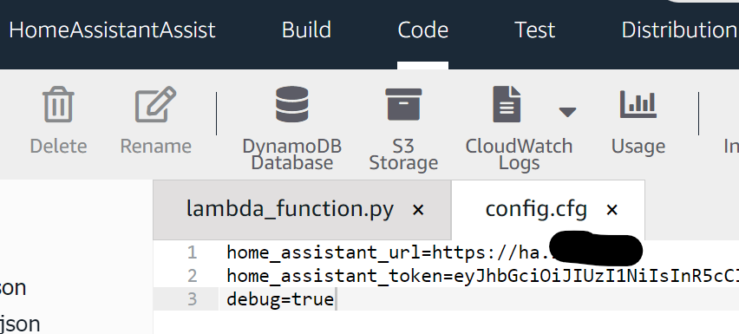This screenshot has width=739, height=334.
Task: Click the HomeAssistantAssist skill name
Action: (112, 30)
